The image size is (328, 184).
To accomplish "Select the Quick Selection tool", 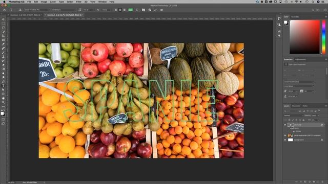I will (x=3, y=32).
